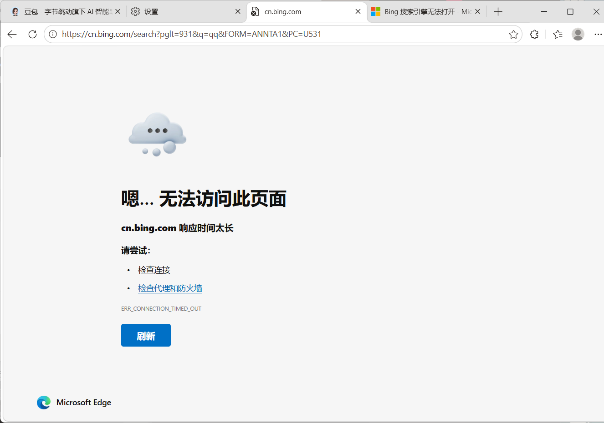The image size is (604, 423).
Task: Open the user profile avatar
Action: pos(578,34)
